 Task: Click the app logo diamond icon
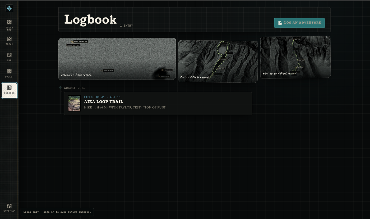9,8
